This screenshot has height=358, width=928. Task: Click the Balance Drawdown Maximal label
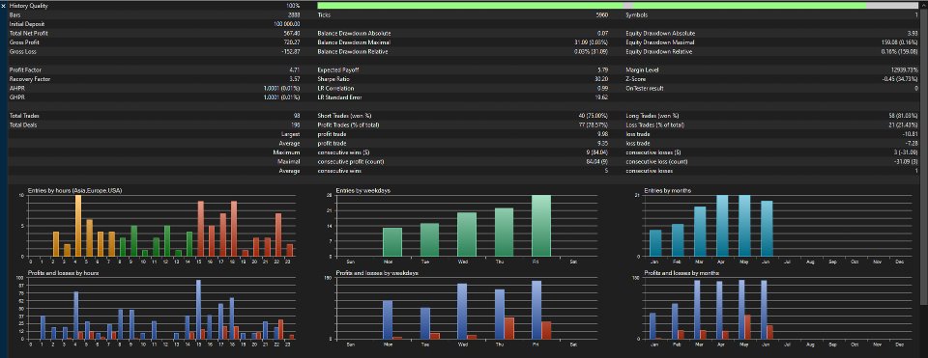(354, 42)
